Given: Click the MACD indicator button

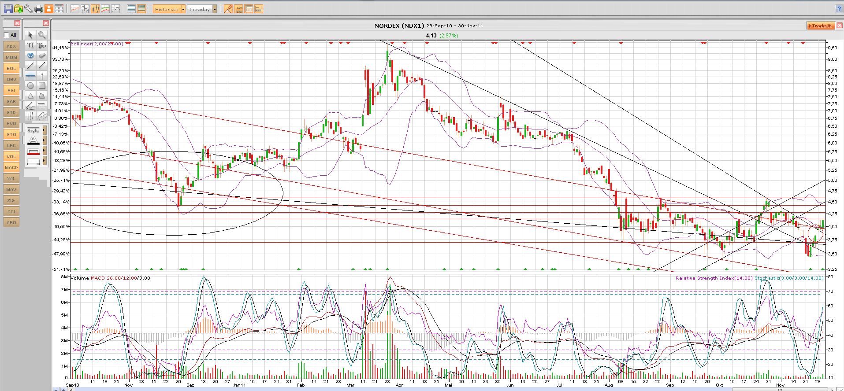Looking at the screenshot, I should pyautogui.click(x=11, y=167).
